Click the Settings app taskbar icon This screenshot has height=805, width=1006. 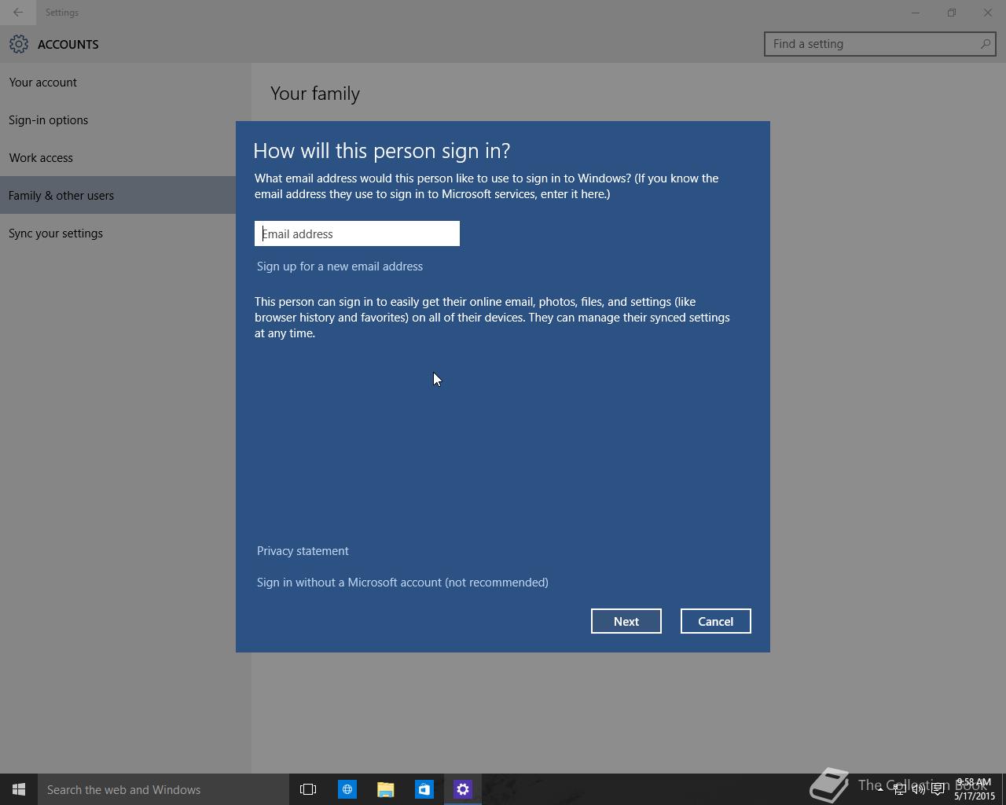(462, 789)
